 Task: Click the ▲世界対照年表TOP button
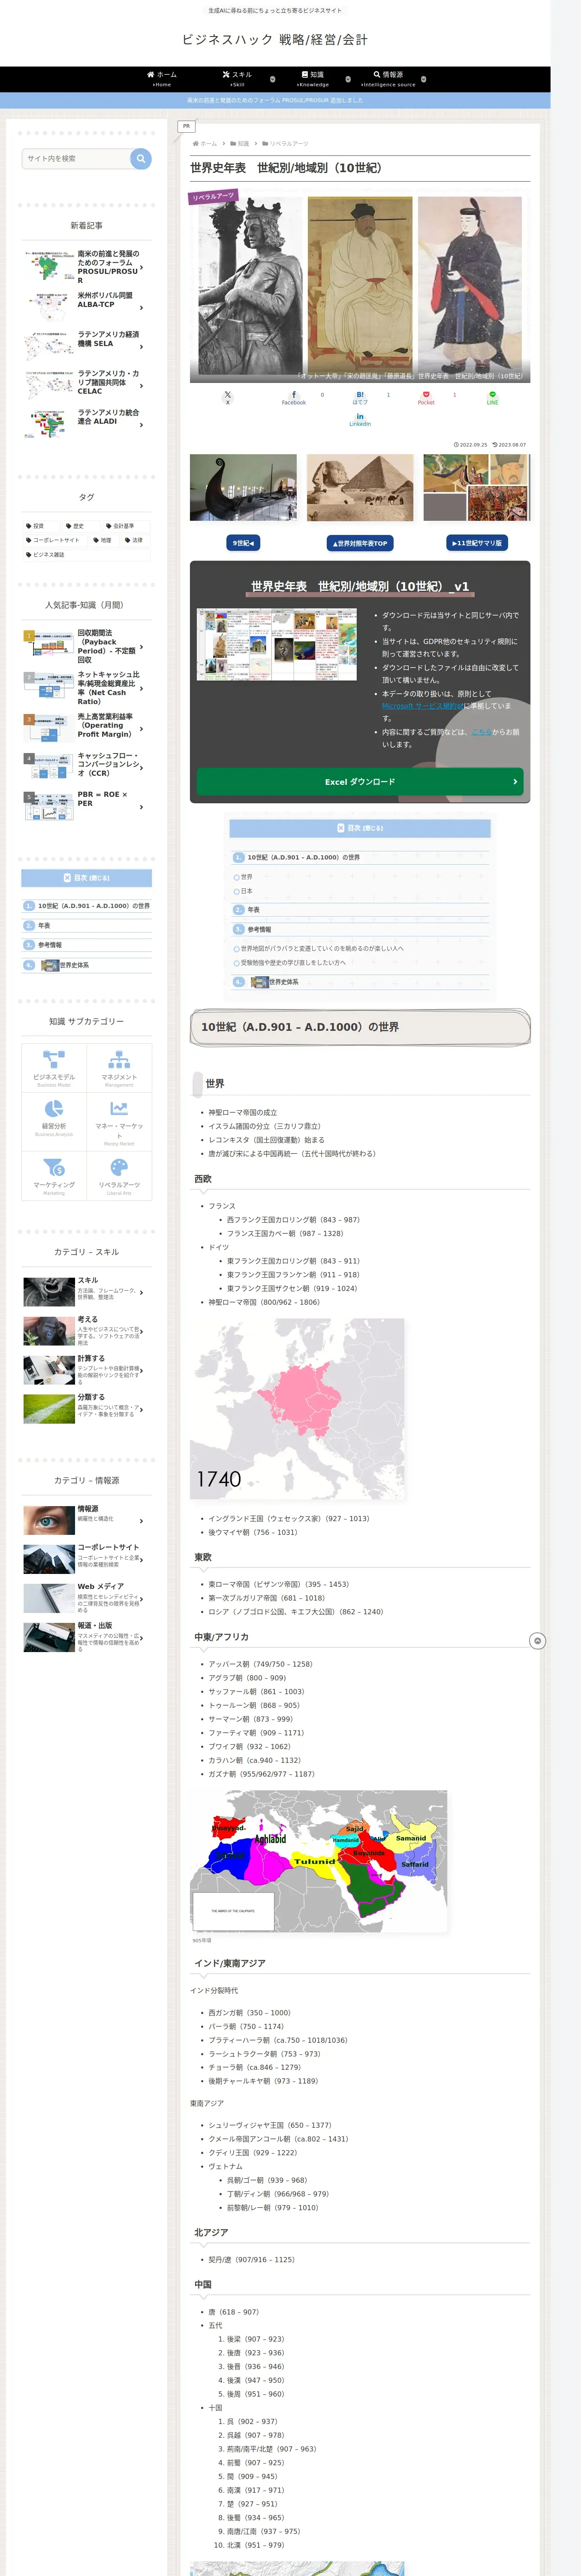point(360,543)
